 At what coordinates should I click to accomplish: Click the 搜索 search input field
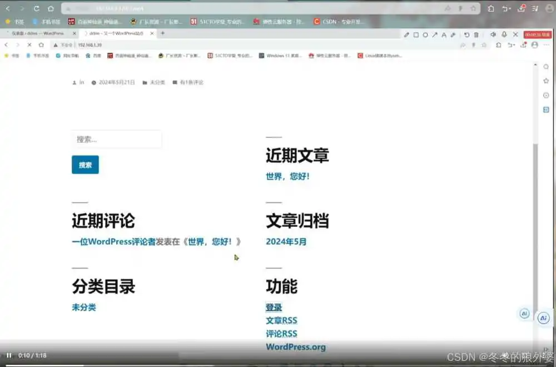coord(117,140)
